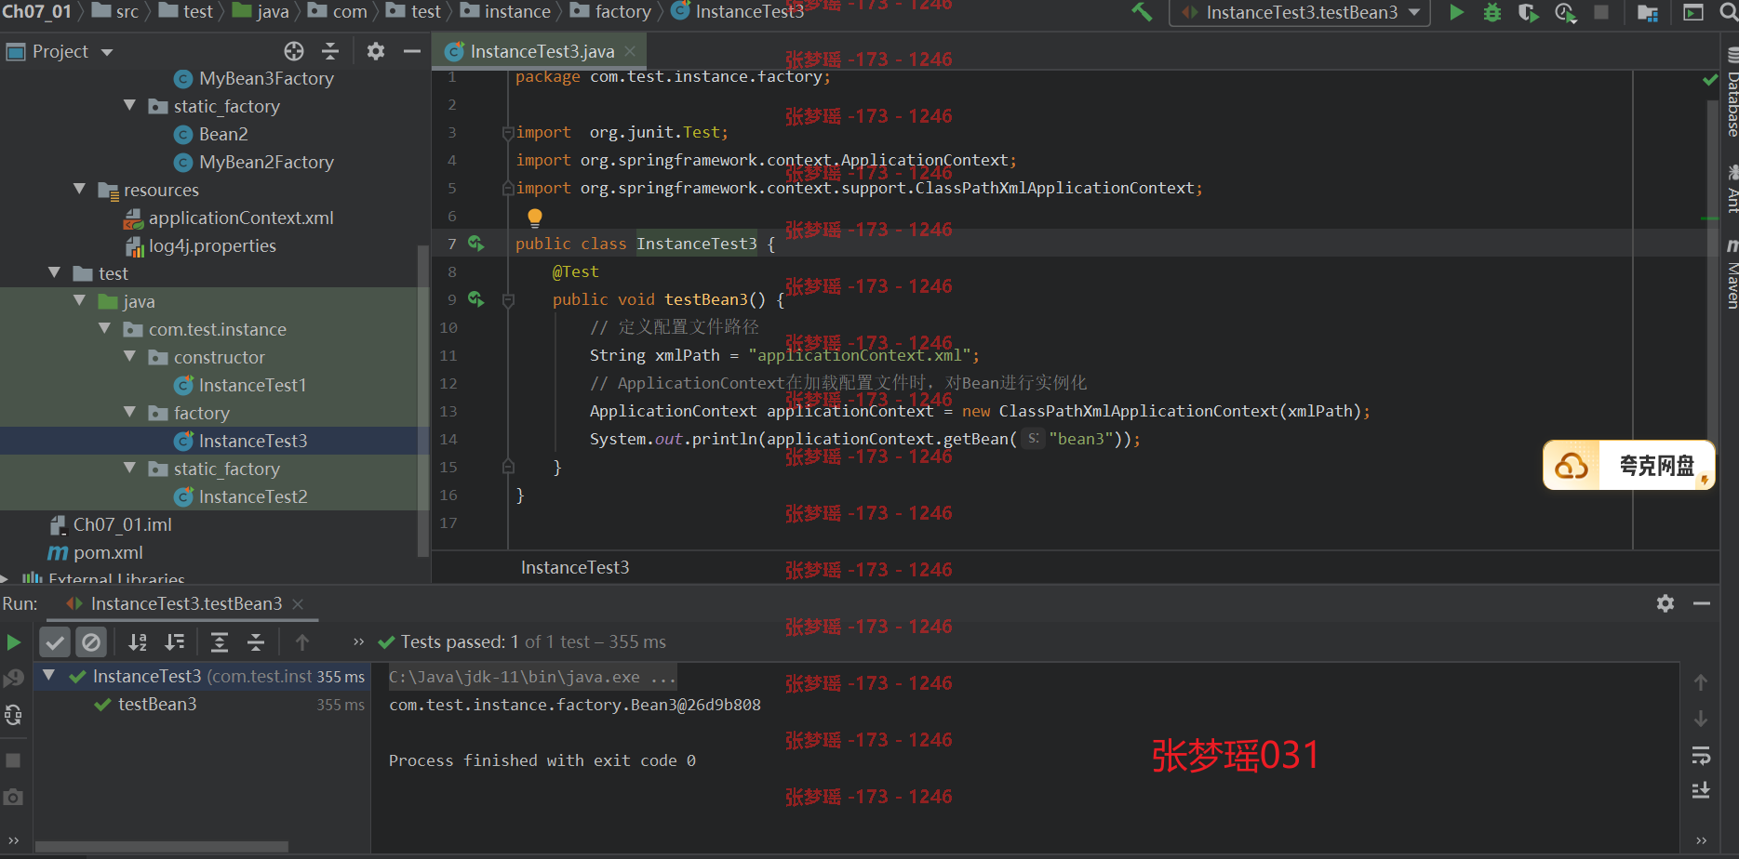Screen dimensions: 1739x859
Task: Run InstanceTest3.testBean3 with green play button
Action: pos(1457,13)
